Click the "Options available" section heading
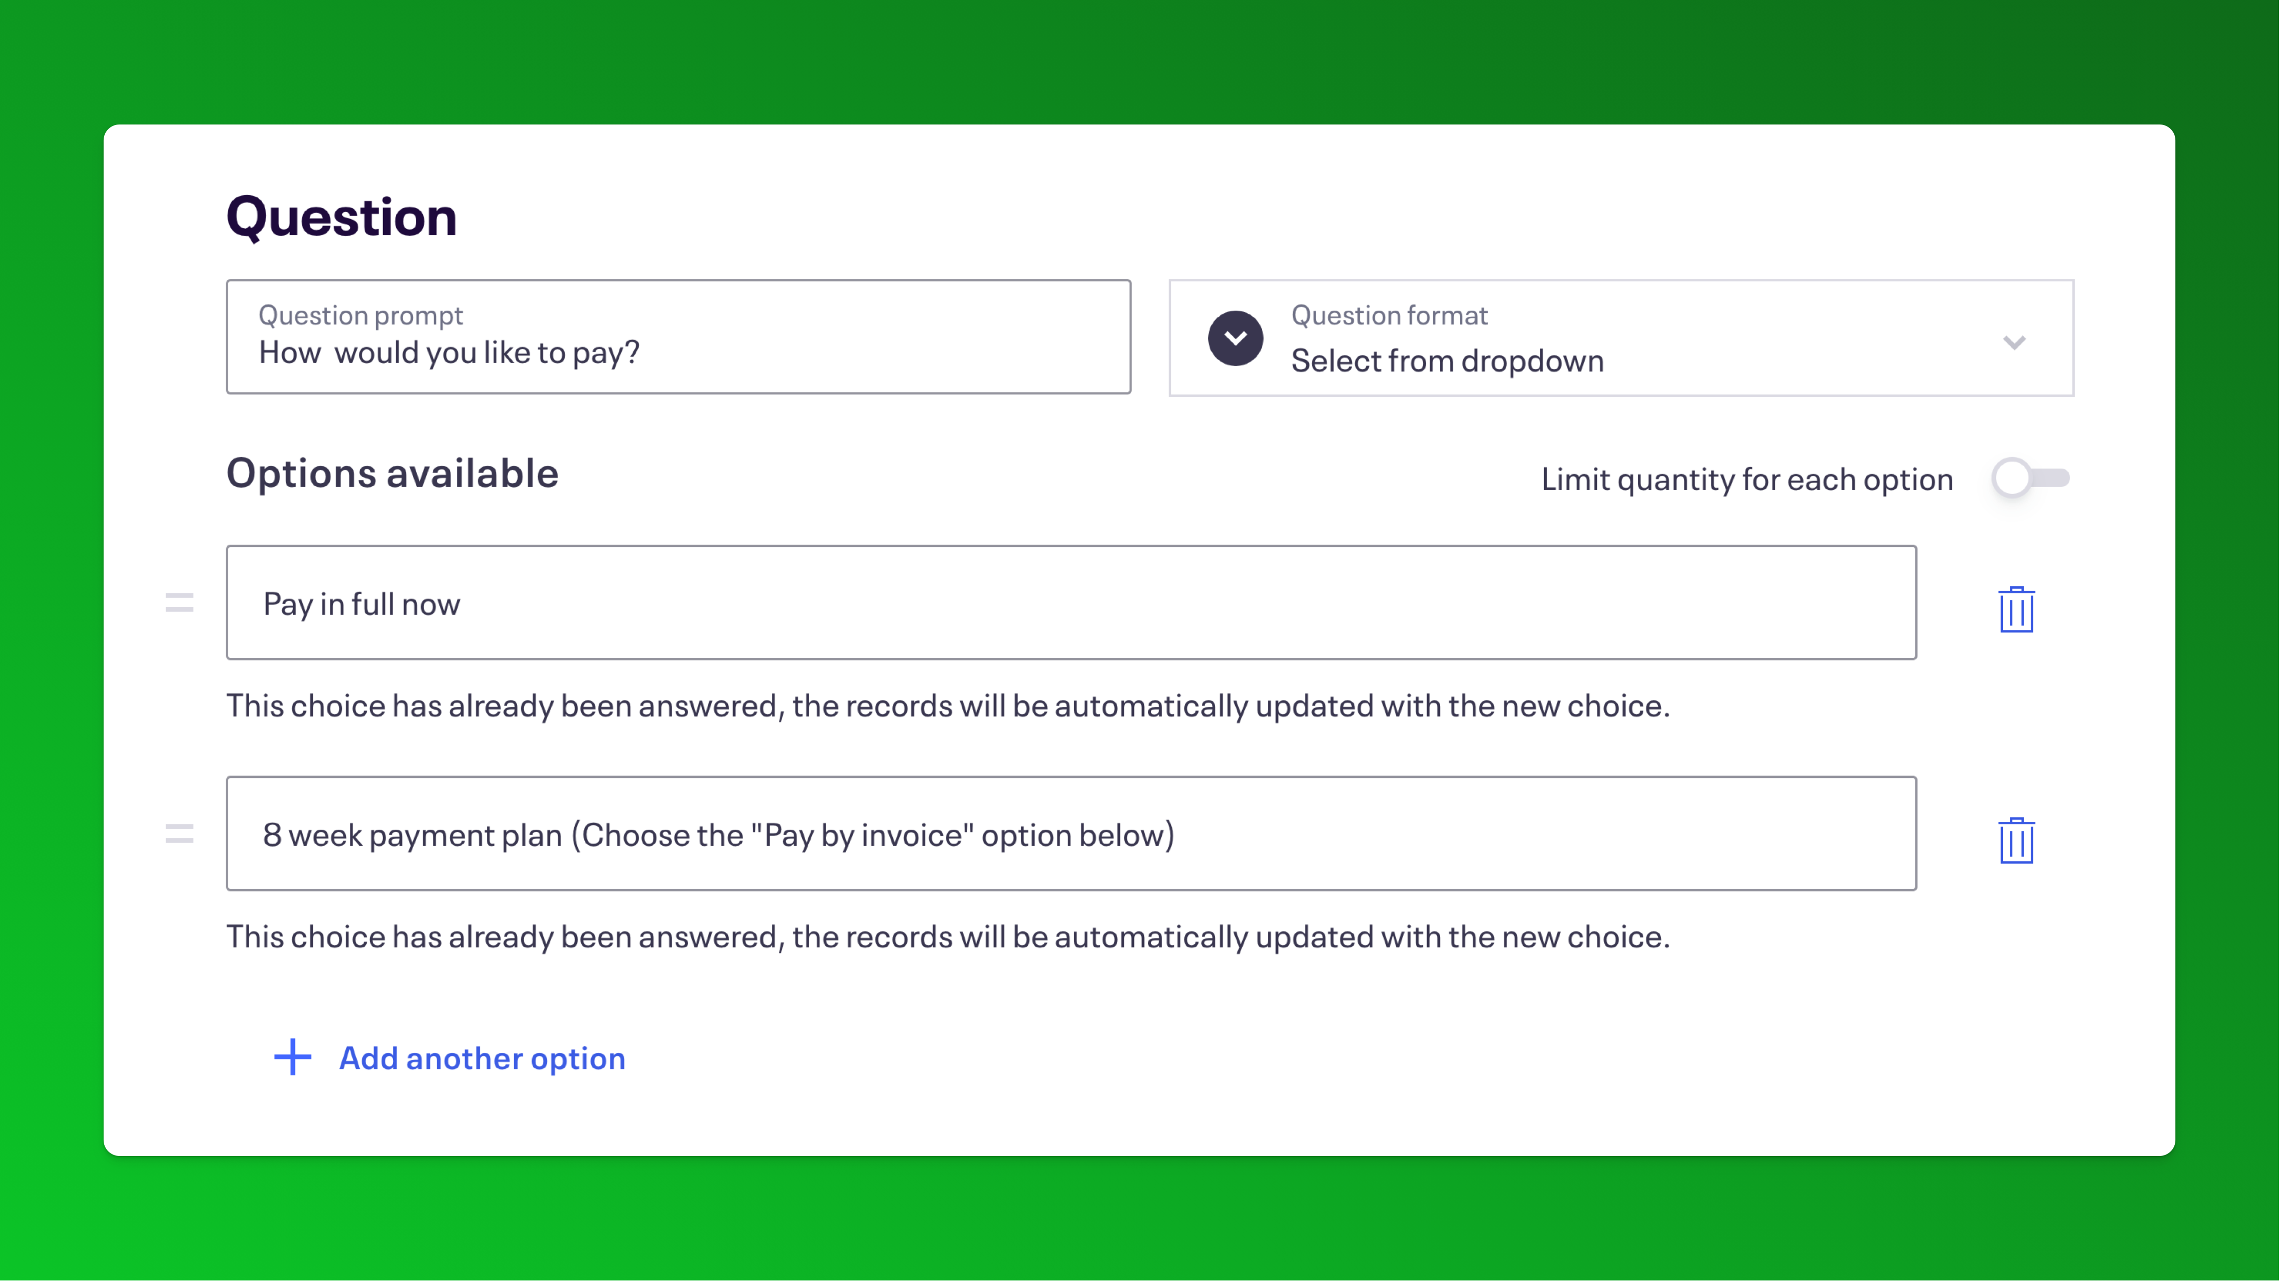 point(392,473)
